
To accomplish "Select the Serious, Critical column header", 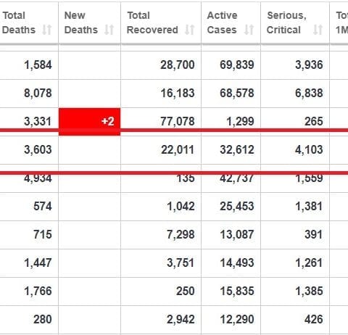I will (295, 23).
